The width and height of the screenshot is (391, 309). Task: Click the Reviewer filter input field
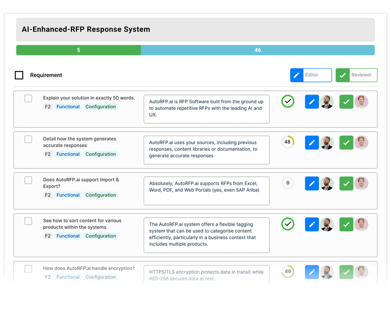tap(363, 75)
